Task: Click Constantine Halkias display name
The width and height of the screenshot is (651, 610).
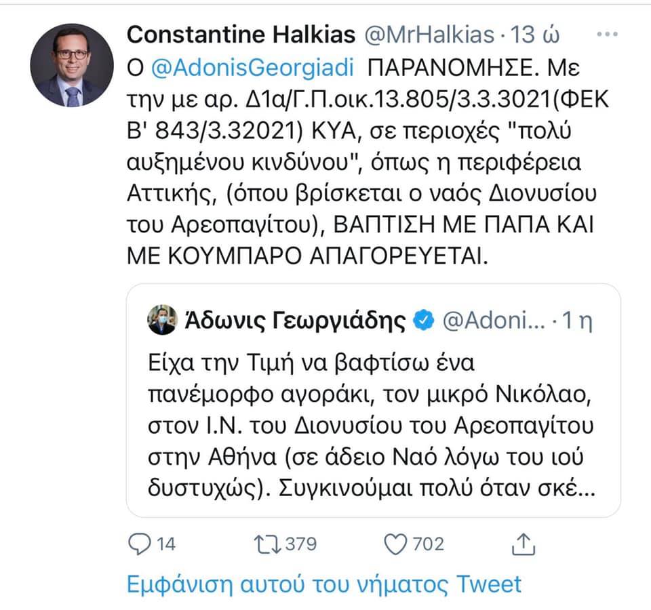Action: coord(241,35)
